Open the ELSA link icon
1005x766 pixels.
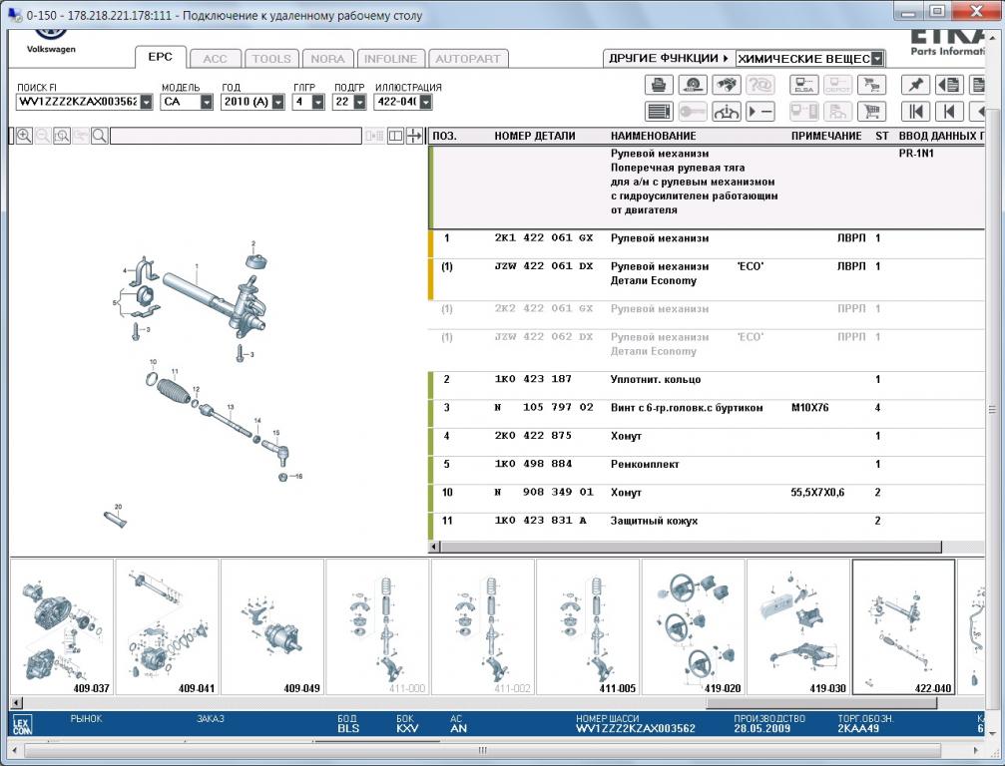click(803, 85)
